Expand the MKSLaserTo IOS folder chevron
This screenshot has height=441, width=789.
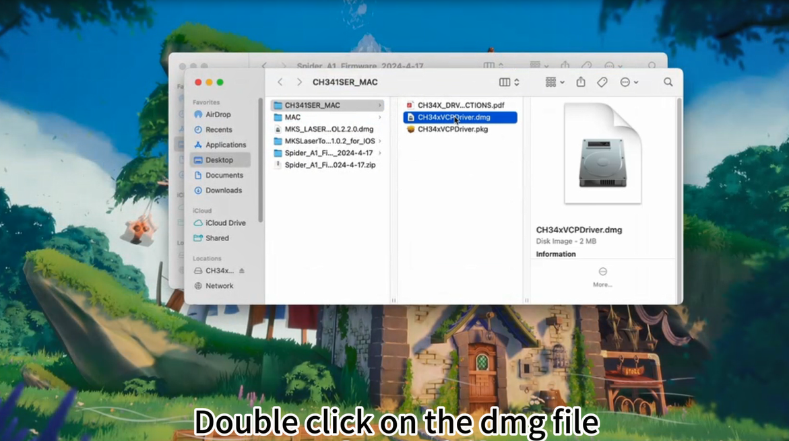coord(380,141)
